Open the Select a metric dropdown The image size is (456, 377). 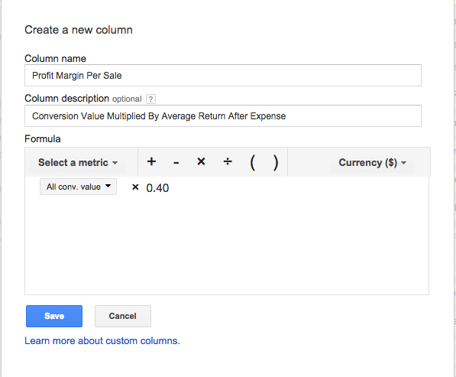(x=78, y=162)
